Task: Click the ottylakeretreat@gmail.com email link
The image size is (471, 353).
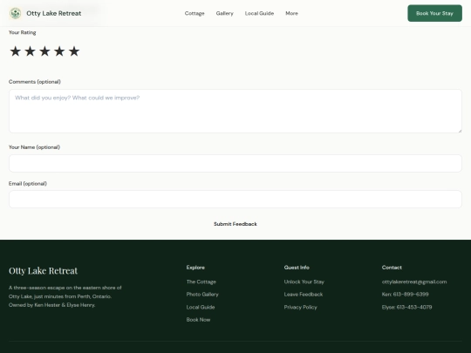Action: pos(414,282)
